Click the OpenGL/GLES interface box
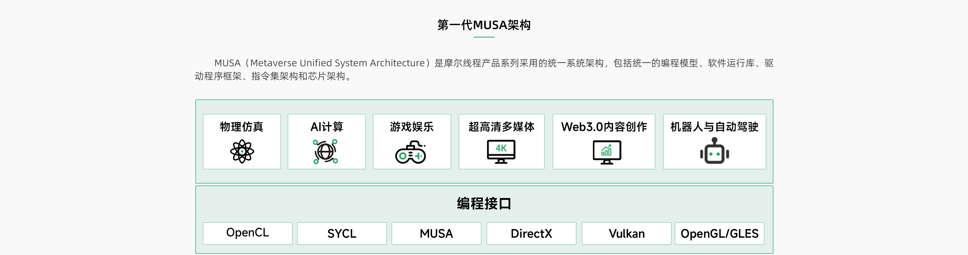The width and height of the screenshot is (968, 255). point(720,233)
